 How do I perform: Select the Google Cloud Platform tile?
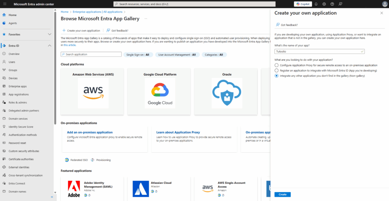(160, 91)
